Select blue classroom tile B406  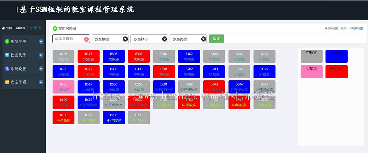(64, 72)
